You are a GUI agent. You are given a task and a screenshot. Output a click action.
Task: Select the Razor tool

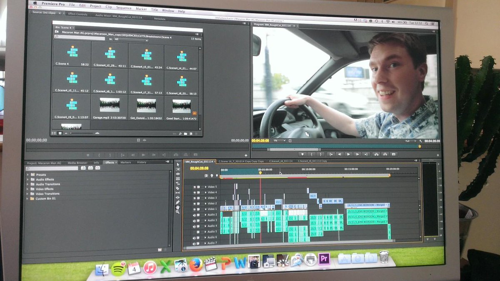177,188
